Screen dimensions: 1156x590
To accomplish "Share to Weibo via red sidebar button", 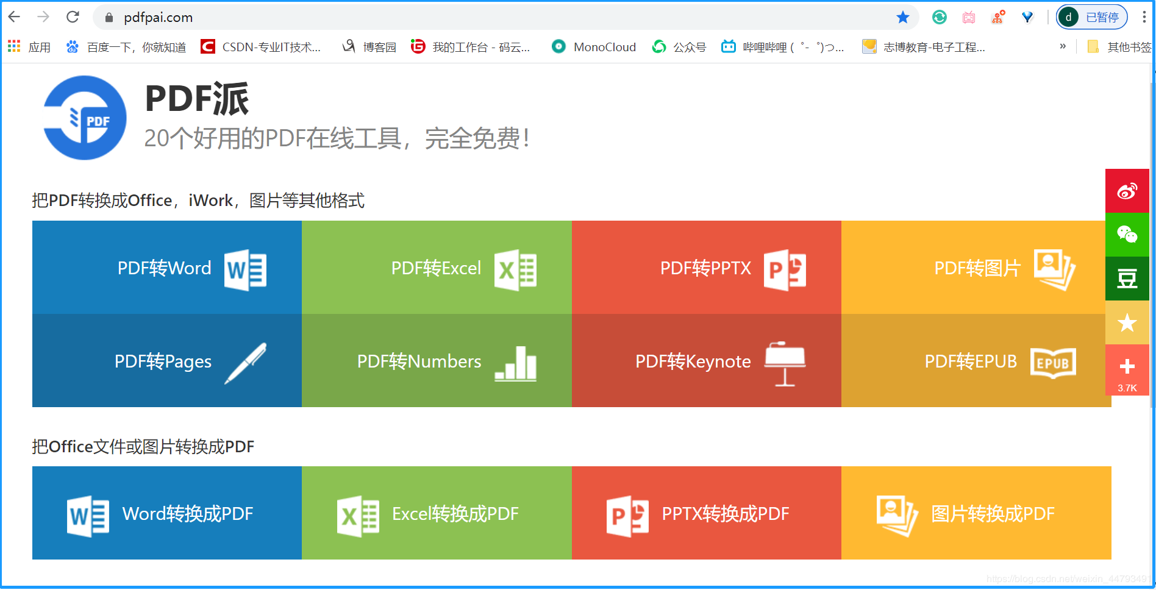I will [x=1127, y=191].
